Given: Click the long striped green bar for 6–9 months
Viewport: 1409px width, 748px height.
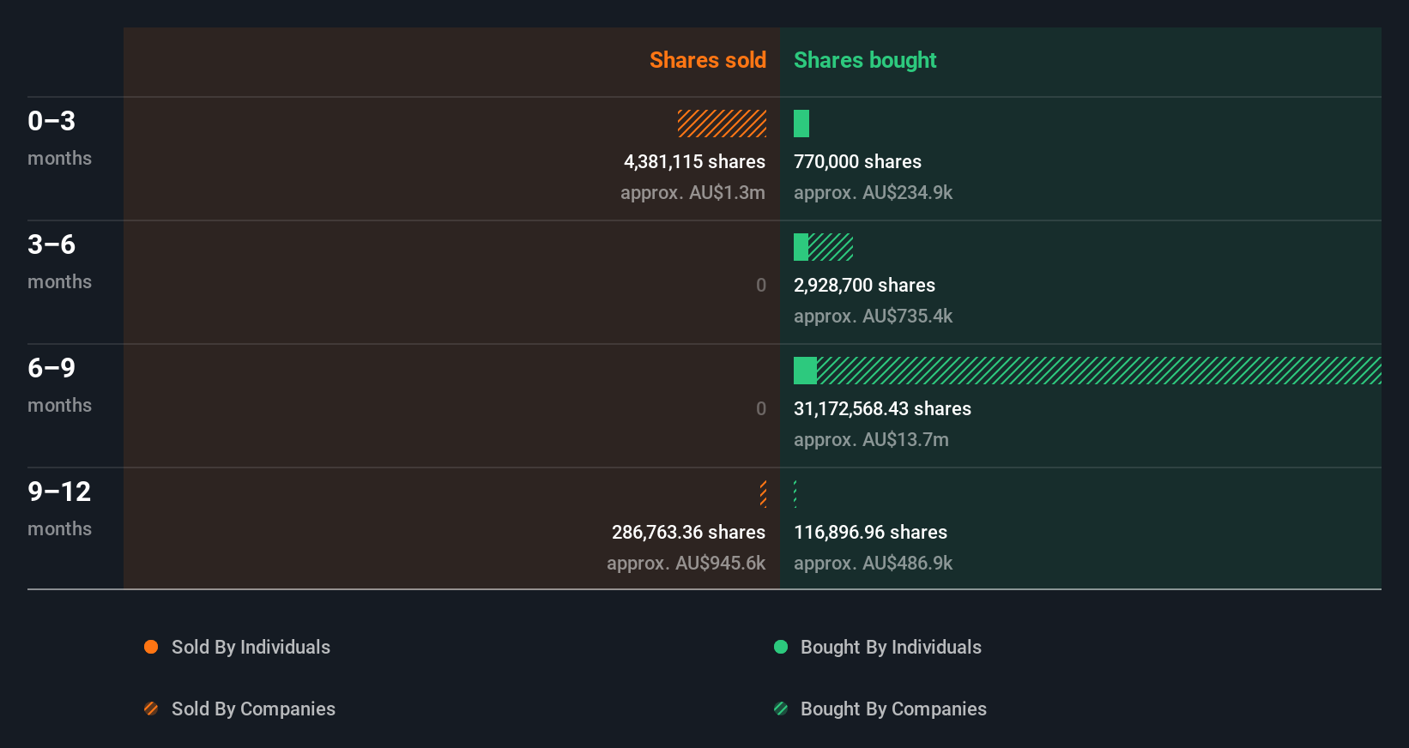Looking at the screenshot, I should 1099,371.
